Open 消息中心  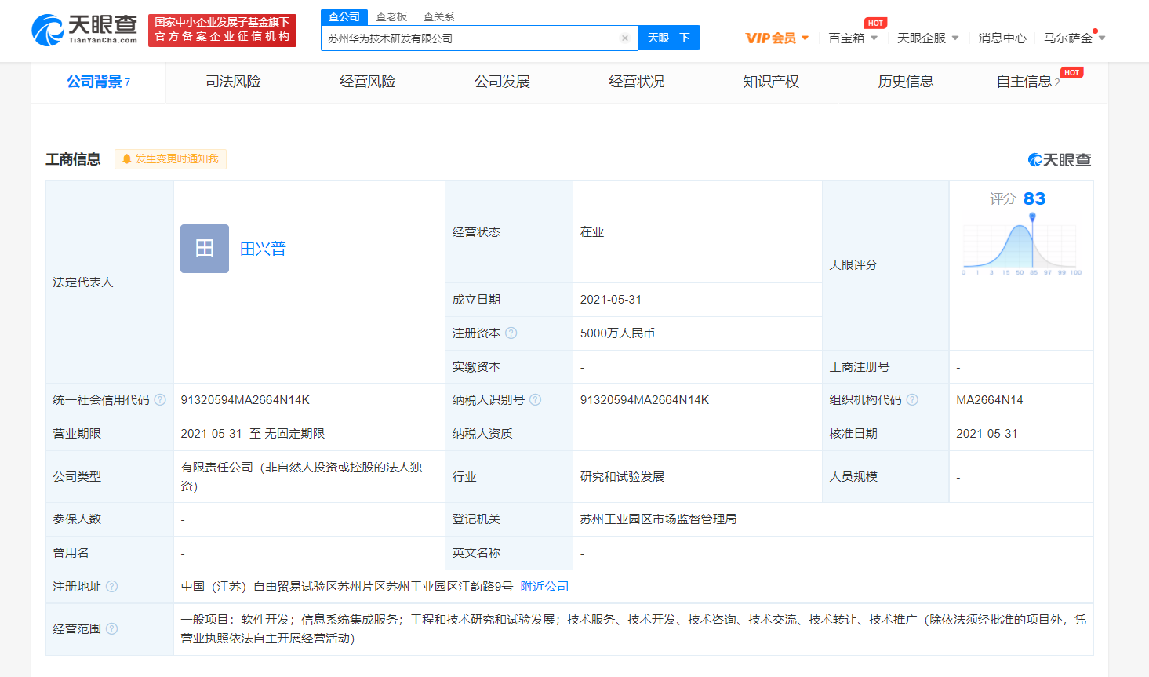click(x=1002, y=38)
